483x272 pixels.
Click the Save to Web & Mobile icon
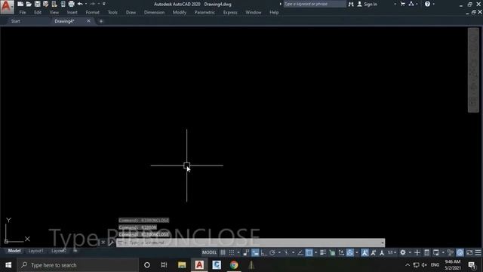(x=63, y=4)
